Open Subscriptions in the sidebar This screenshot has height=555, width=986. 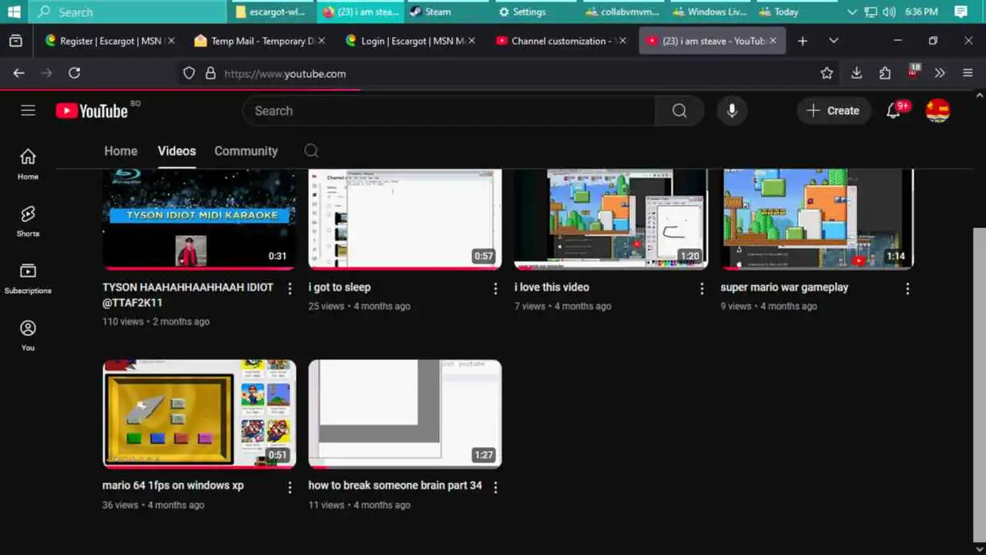click(x=28, y=278)
